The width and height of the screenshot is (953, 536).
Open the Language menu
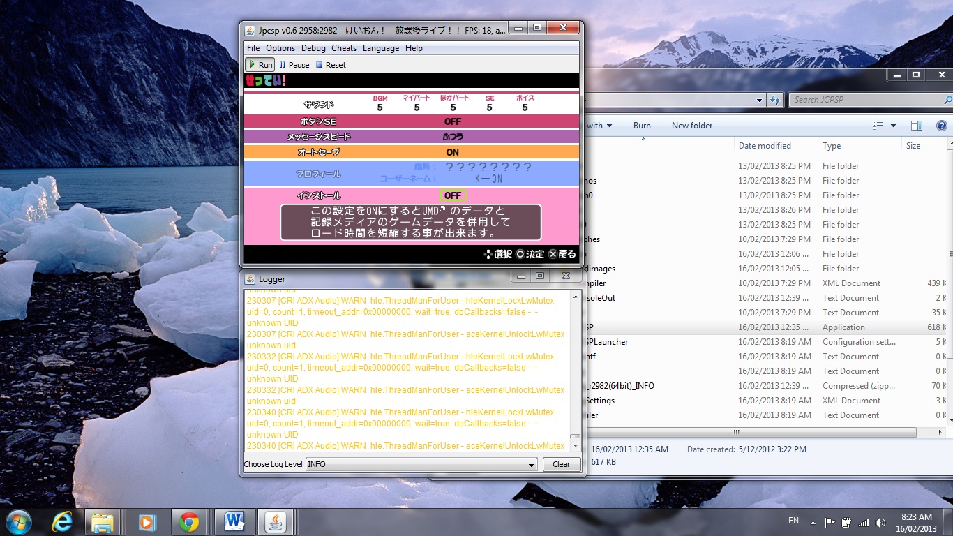381,48
